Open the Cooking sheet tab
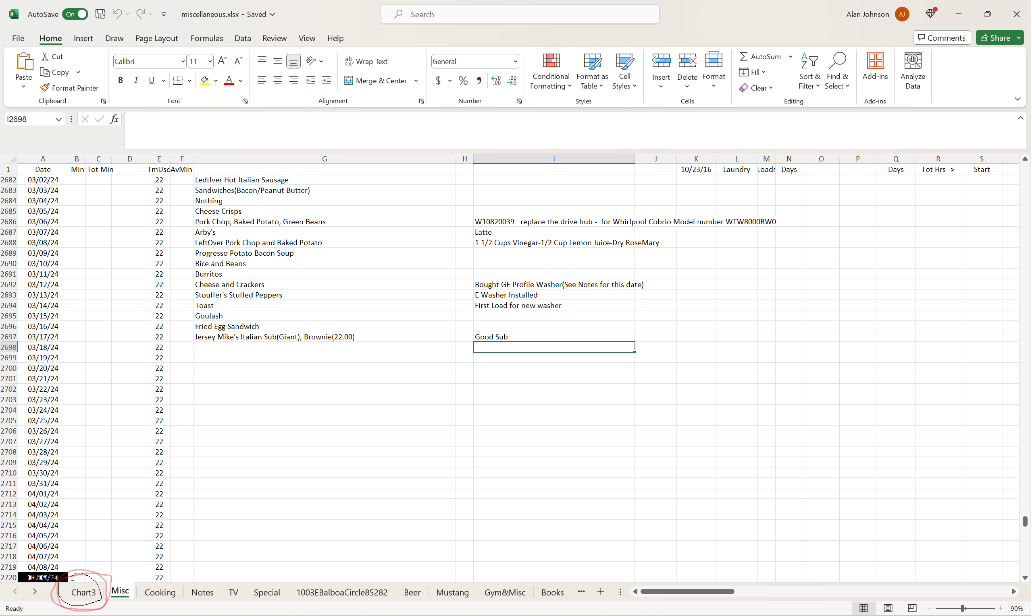Viewport: 1032px width, 616px height. pos(160,592)
